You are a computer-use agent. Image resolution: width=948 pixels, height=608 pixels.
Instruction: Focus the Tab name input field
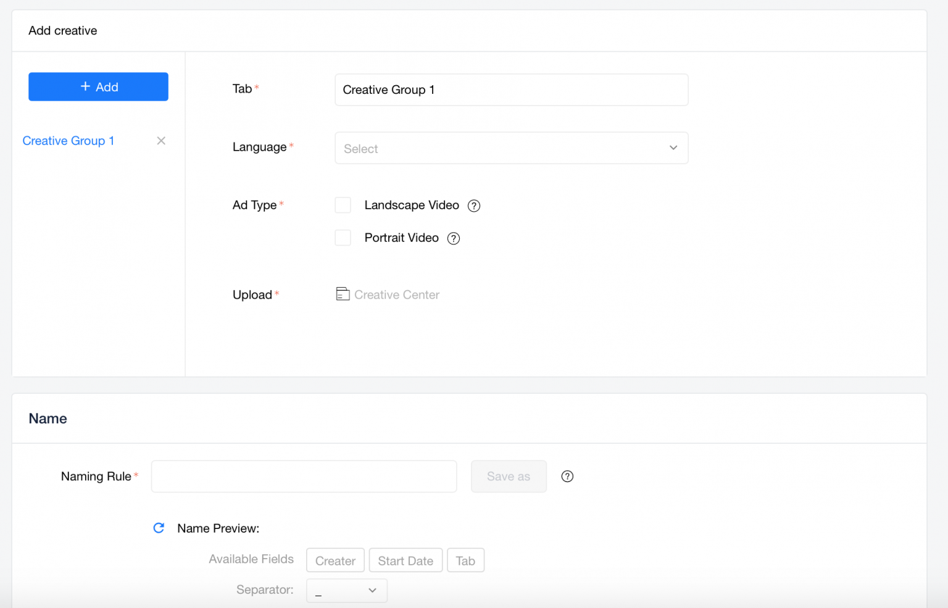click(x=511, y=90)
